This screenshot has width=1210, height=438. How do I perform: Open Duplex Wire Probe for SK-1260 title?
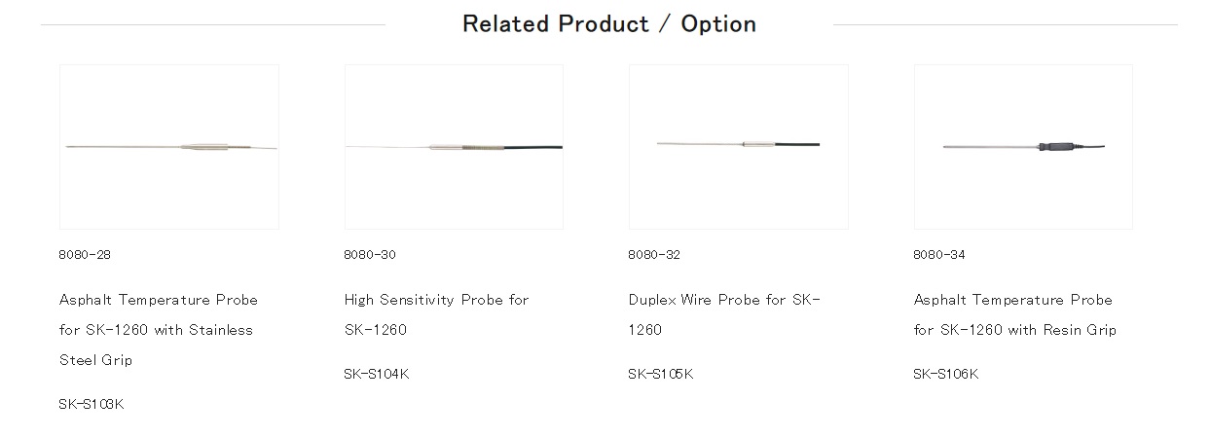pos(724,314)
